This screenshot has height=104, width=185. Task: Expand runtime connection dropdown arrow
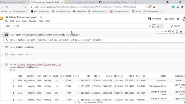click(165, 26)
